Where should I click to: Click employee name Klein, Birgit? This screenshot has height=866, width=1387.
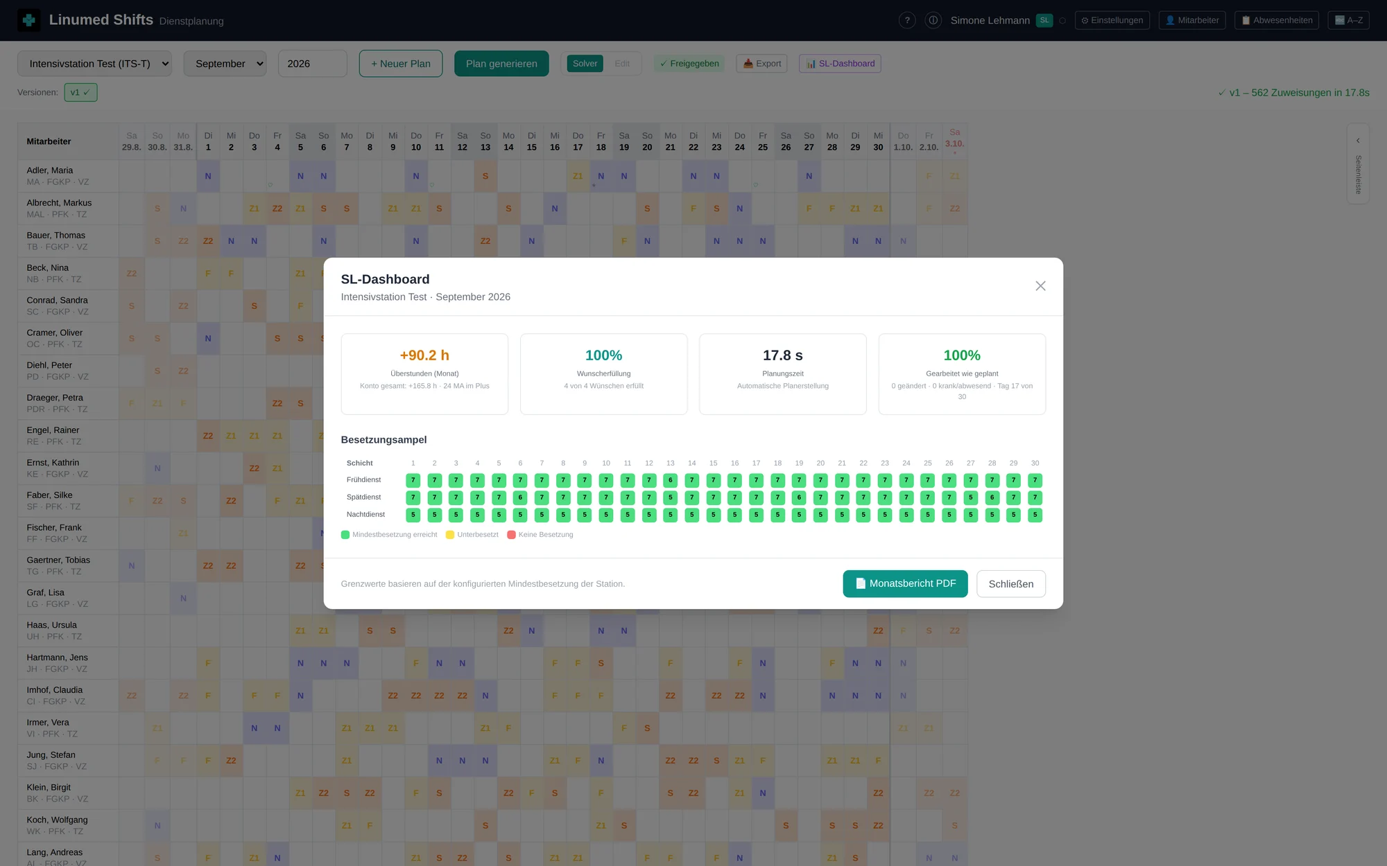49,788
